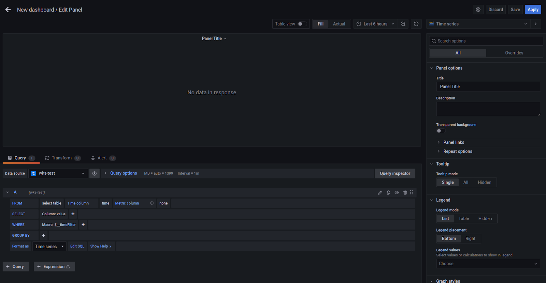Duplicate query A icon
Screen dimensions: 546x283
tap(388, 193)
